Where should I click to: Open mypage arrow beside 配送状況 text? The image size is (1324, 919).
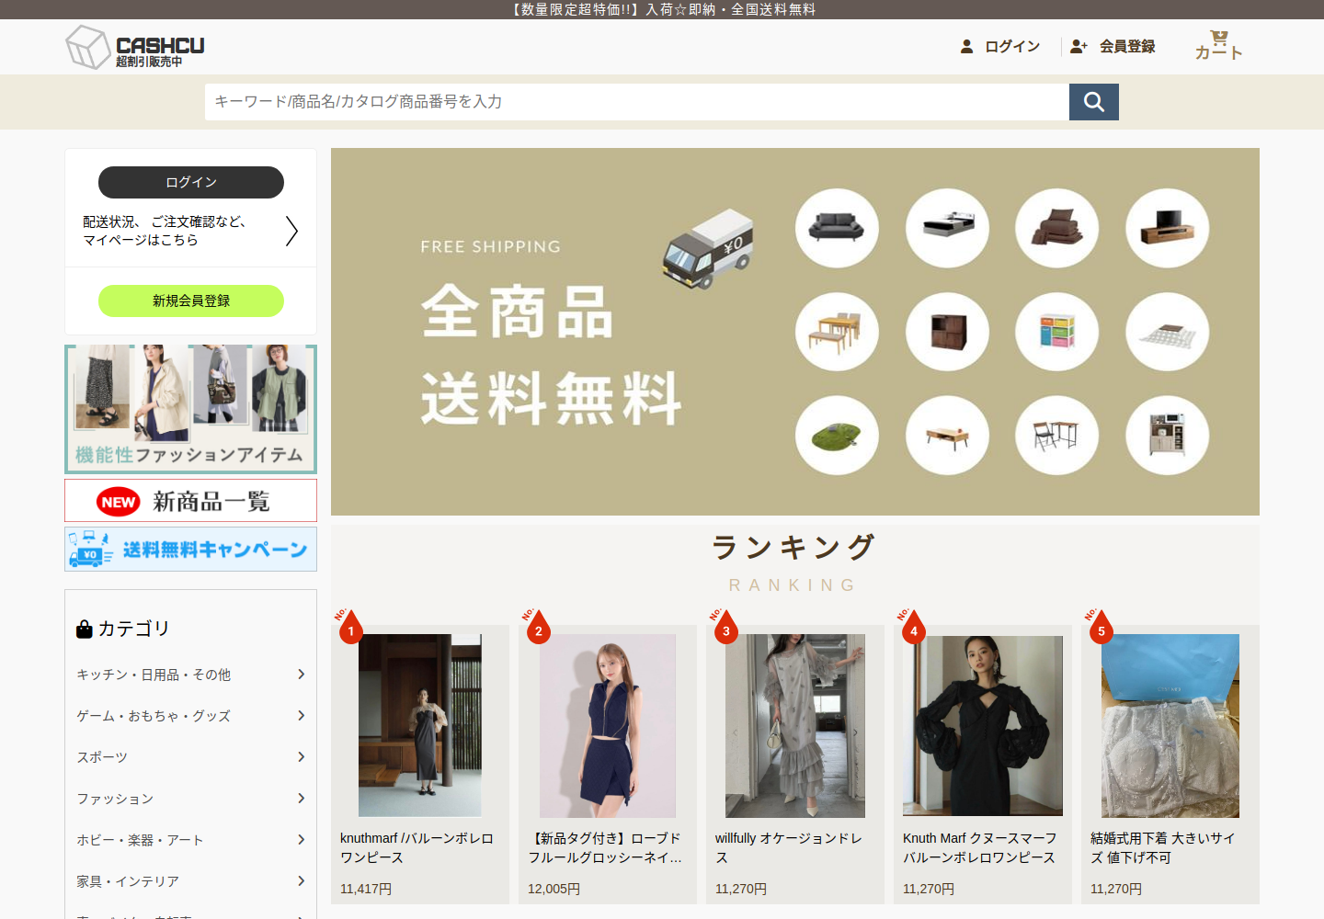pos(291,231)
